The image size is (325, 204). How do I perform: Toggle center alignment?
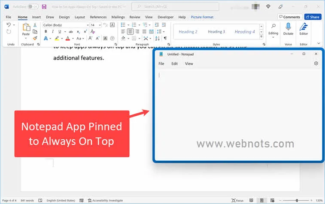pyautogui.click(x=130, y=31)
